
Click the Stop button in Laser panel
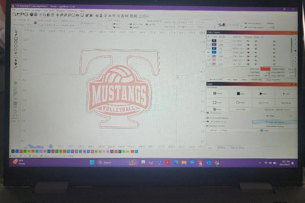point(240,94)
